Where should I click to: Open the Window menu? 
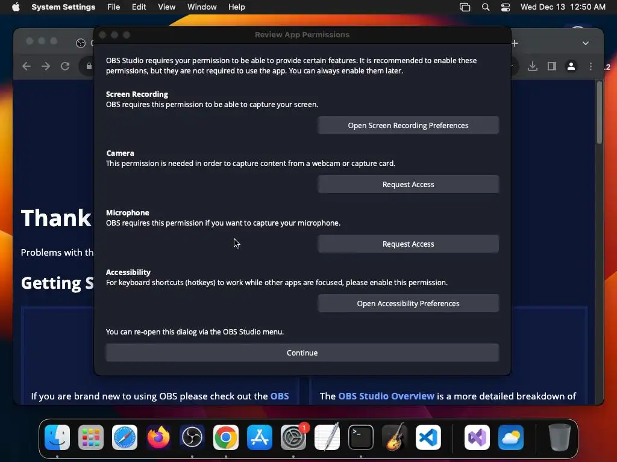tap(202, 7)
